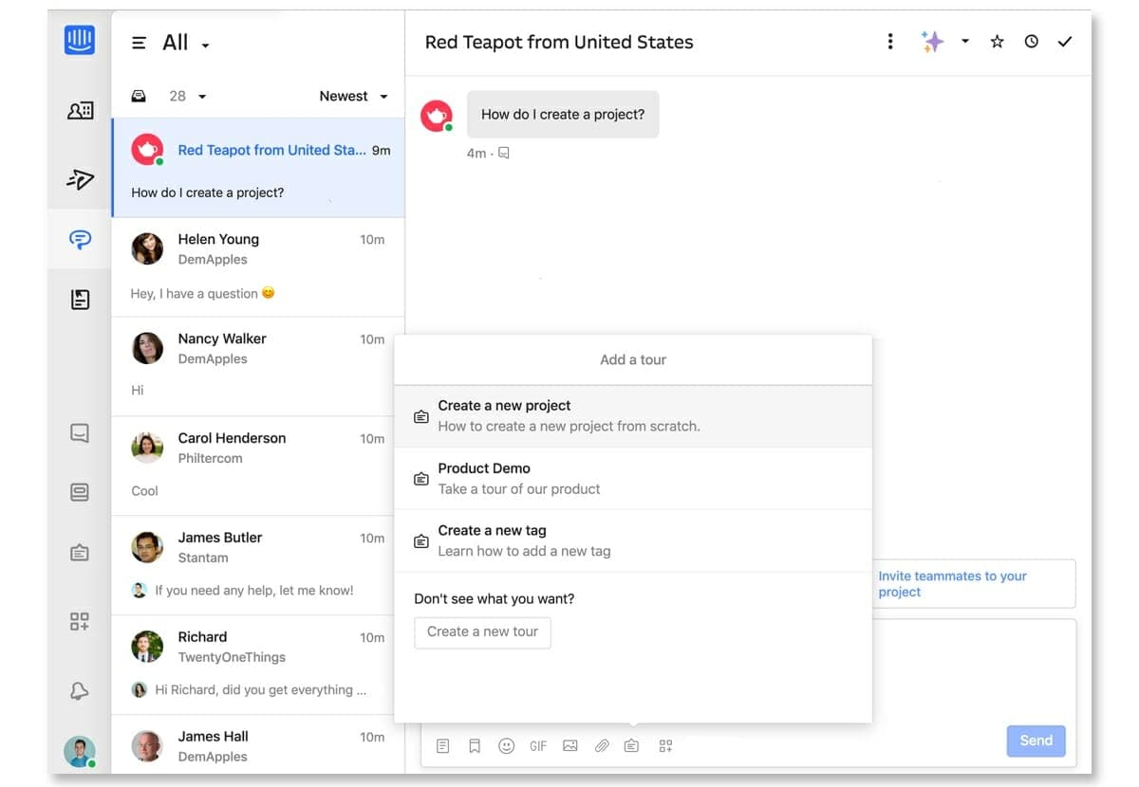Click the inbox tray icon beside 28
Image resolution: width=1139 pixels, height=787 pixels.
(x=139, y=96)
